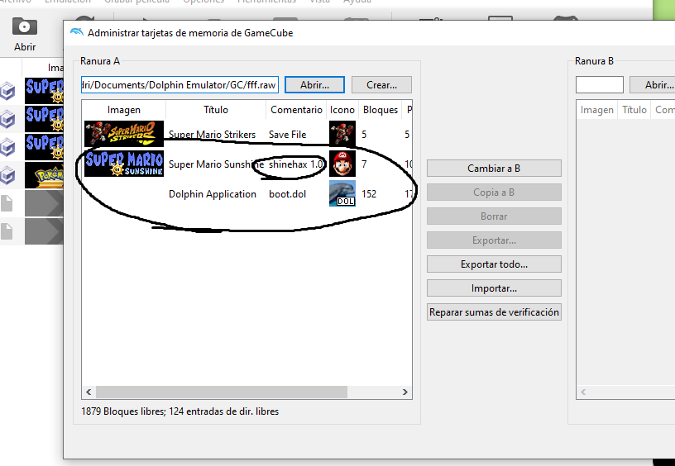675x466 pixels.
Task: Select the 'Dolphin Application' title cell
Action: (213, 194)
